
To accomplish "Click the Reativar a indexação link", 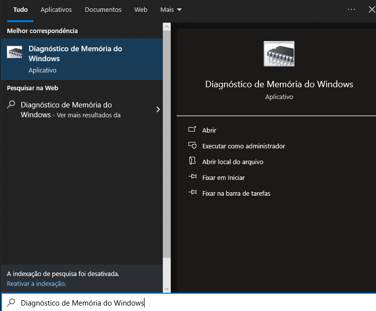I will pos(37,284).
